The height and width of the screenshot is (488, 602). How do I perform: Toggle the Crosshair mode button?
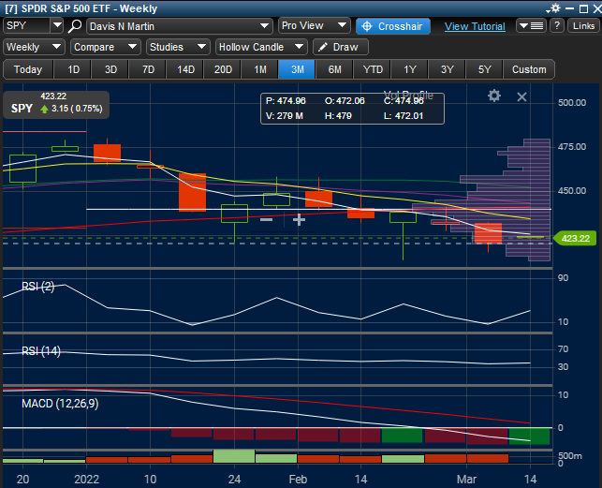click(x=393, y=26)
